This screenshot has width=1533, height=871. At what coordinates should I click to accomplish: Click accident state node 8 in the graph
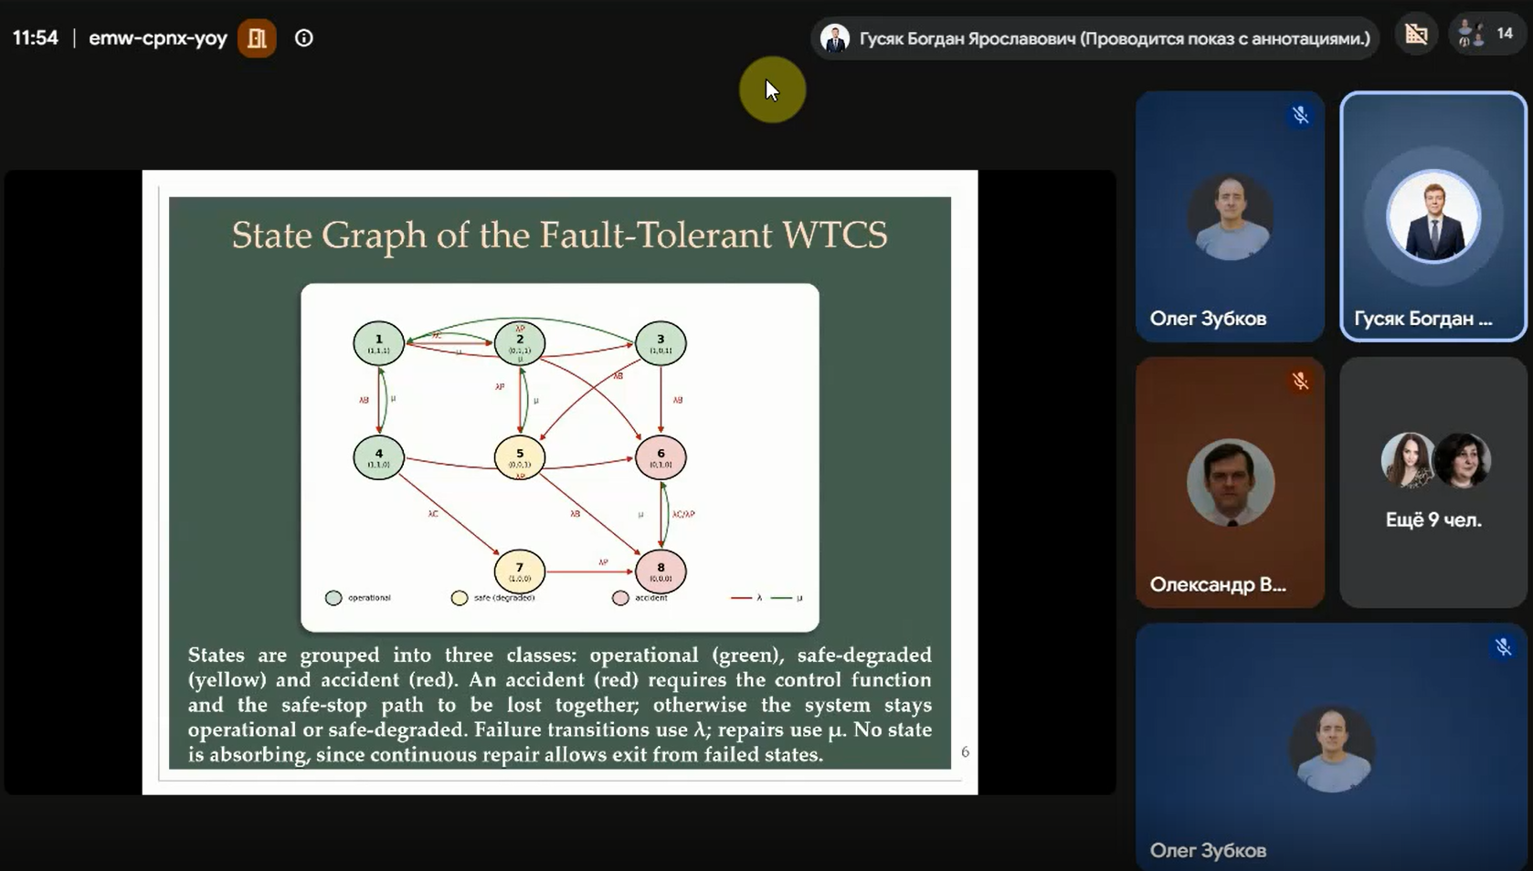tap(661, 572)
